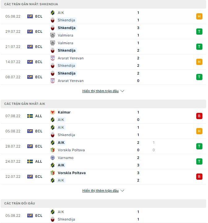Viewport: 208px width, 223px height.
Task: Expand more Shkendija matches via the chevron arrow
Action: coord(122,91)
